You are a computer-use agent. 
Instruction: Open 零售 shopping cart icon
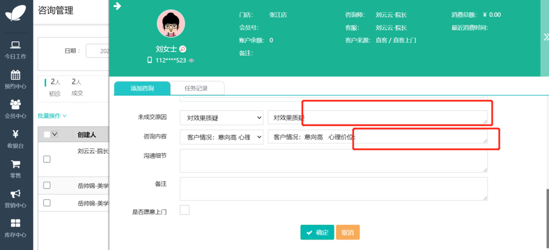[x=15, y=168]
